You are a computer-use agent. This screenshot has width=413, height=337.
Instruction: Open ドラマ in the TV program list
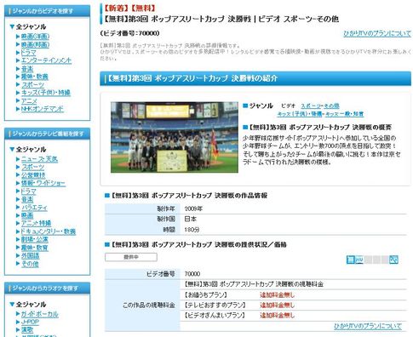(29, 191)
